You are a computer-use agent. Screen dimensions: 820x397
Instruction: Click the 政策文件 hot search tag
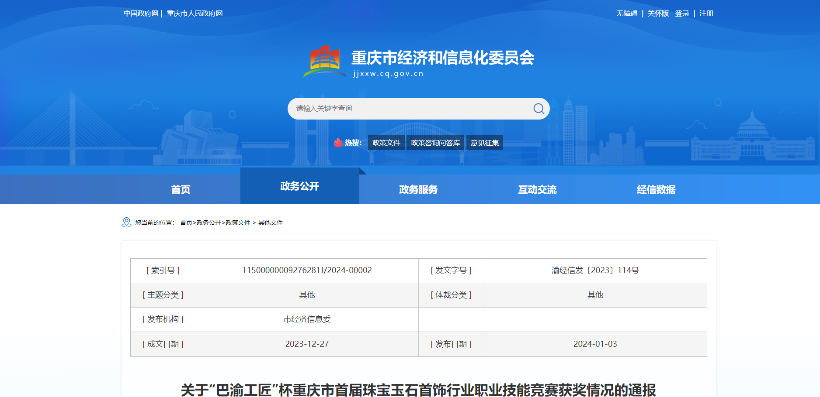coord(386,143)
